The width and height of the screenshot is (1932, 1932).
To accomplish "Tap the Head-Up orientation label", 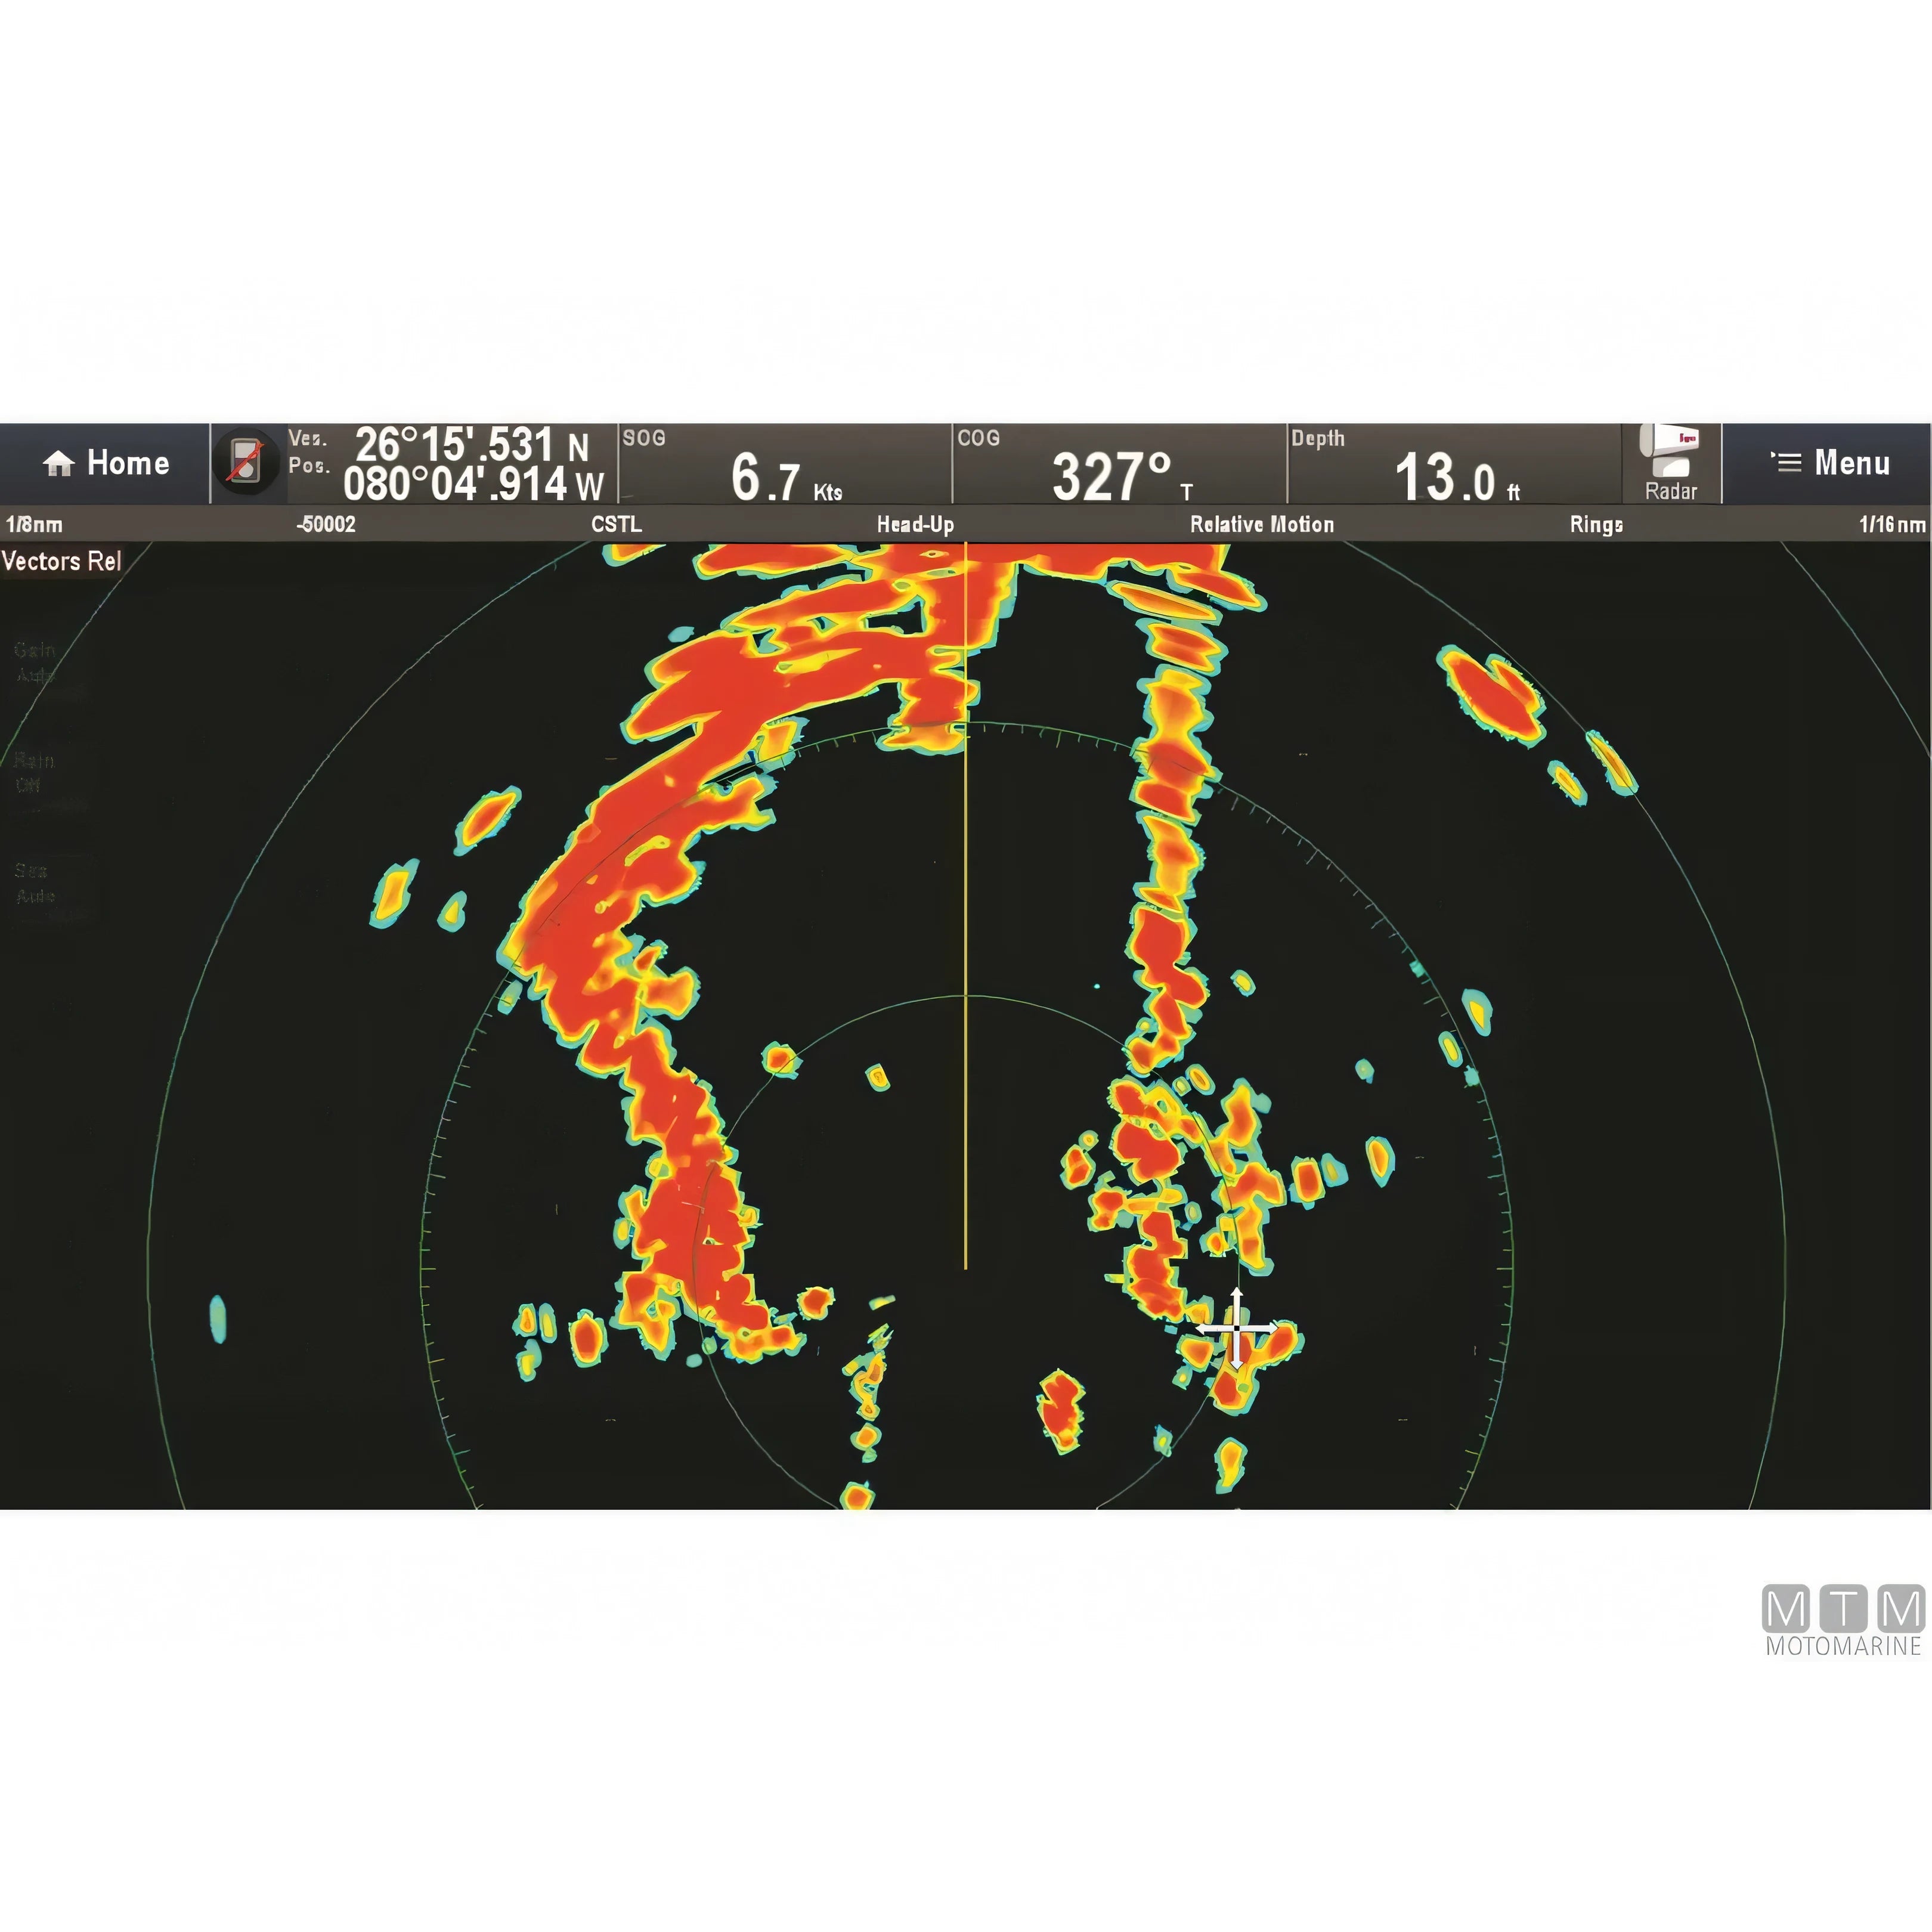I will point(915,524).
